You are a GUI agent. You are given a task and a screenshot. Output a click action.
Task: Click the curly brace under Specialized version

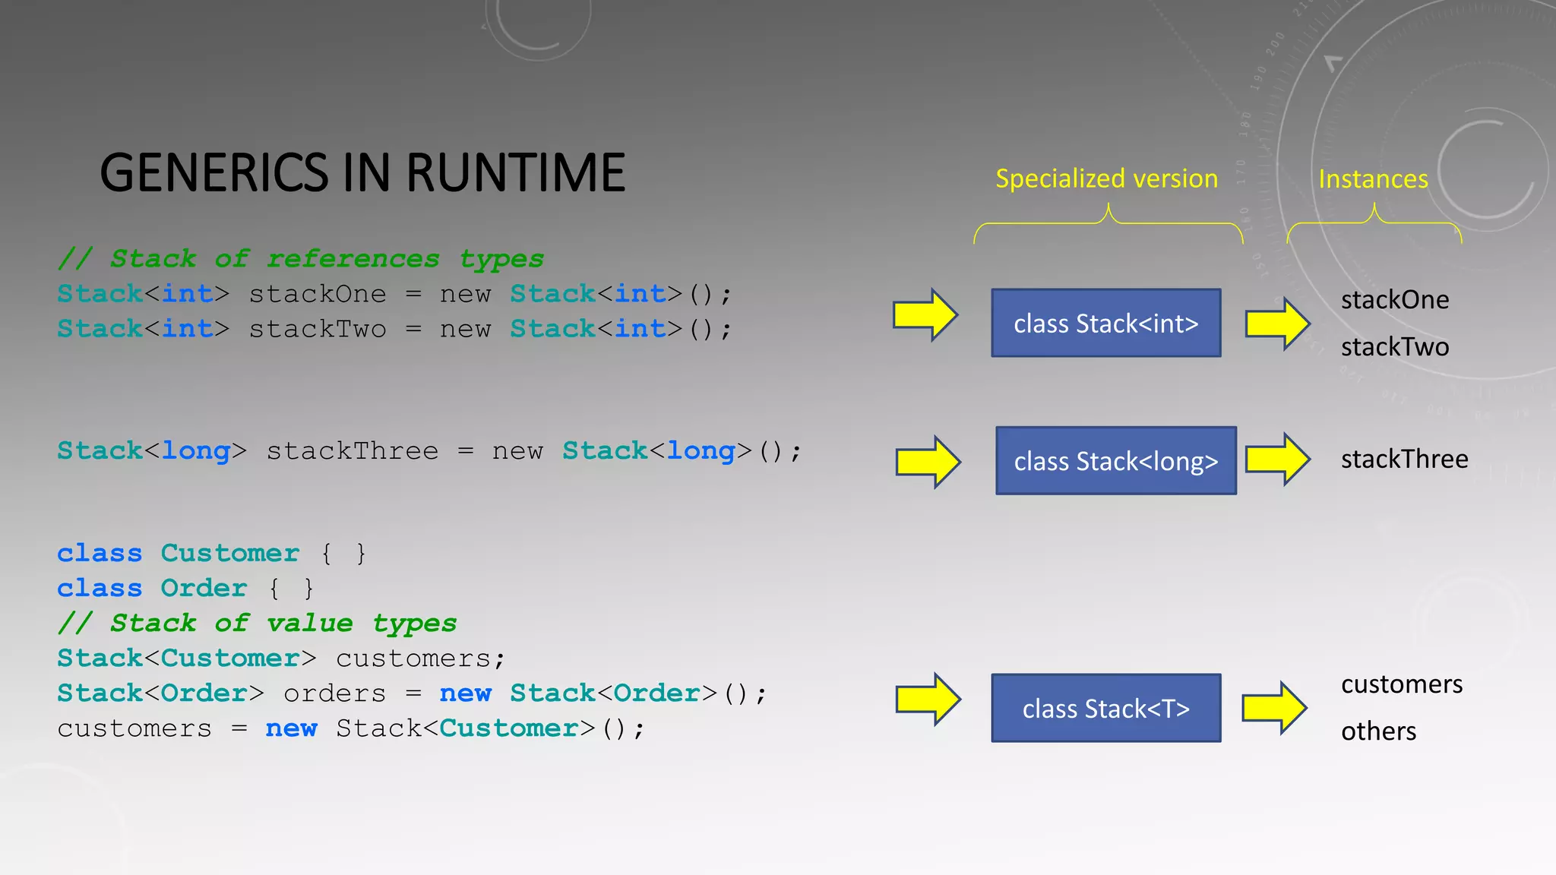point(1108,223)
